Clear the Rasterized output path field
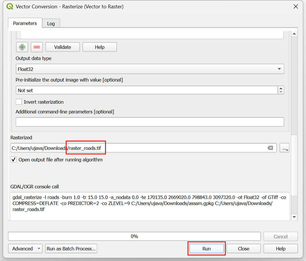Screen dimensions: 306x261 coord(270,148)
